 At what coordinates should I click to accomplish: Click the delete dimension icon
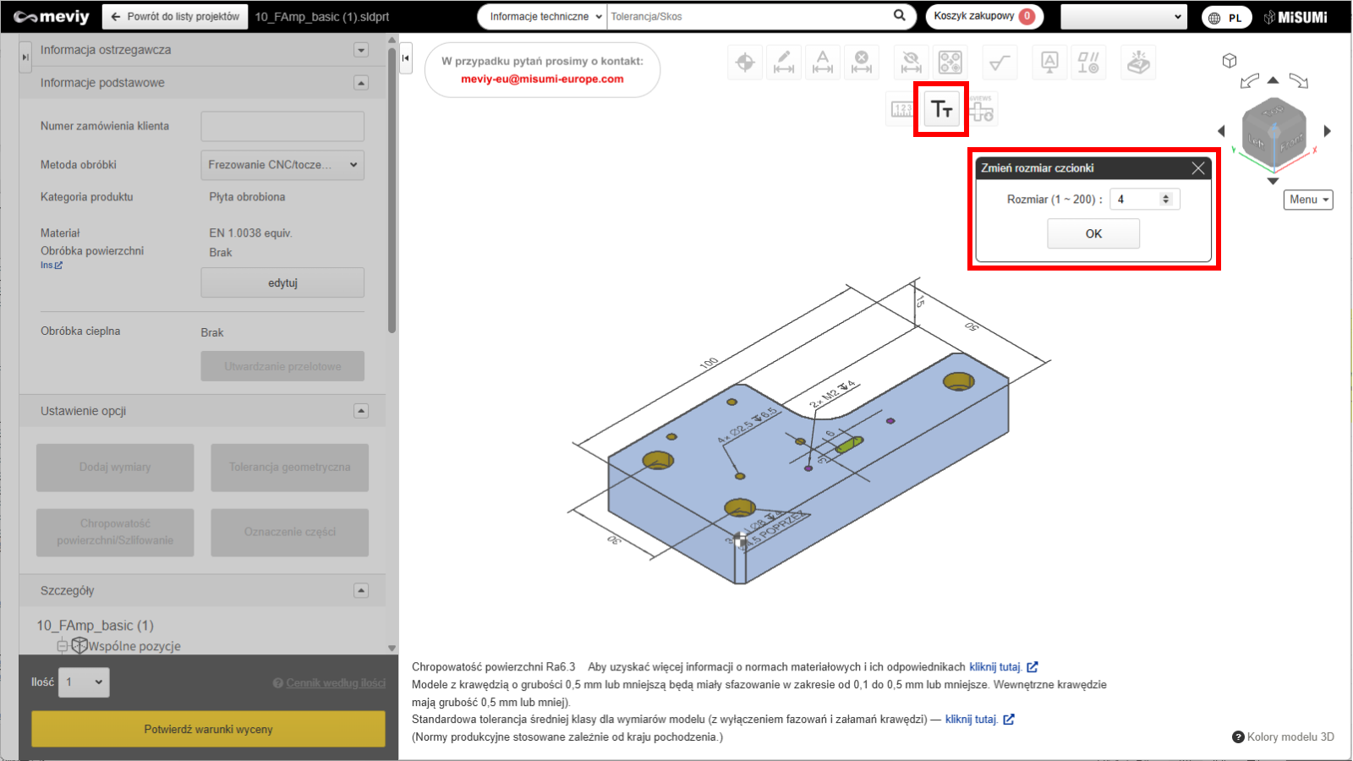pos(861,62)
